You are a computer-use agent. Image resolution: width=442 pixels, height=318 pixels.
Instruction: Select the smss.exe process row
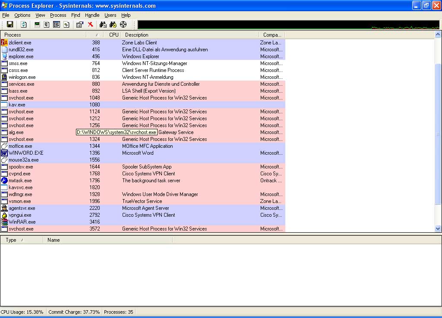coord(142,63)
